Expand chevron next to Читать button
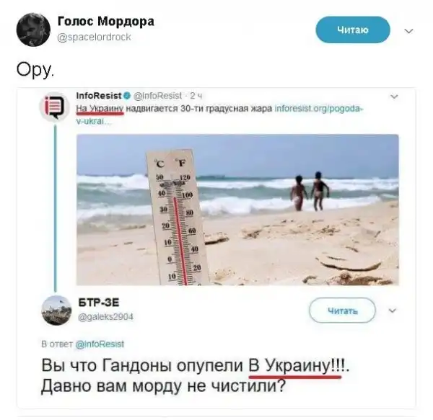Image resolution: width=433 pixels, height=420 pixels. (x=392, y=311)
